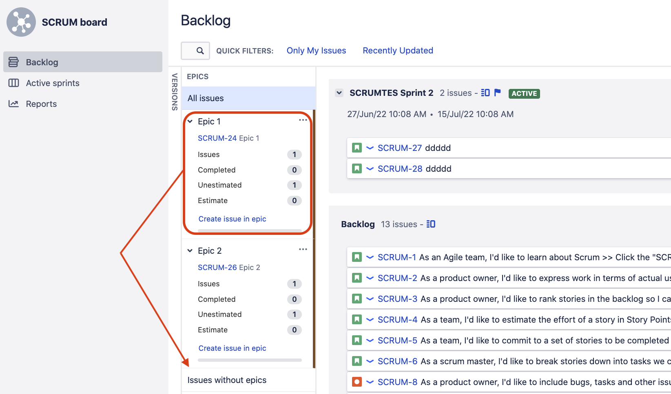Click the bug icon on SCRUM-8
Screen dimensions: 671x394
click(357, 382)
